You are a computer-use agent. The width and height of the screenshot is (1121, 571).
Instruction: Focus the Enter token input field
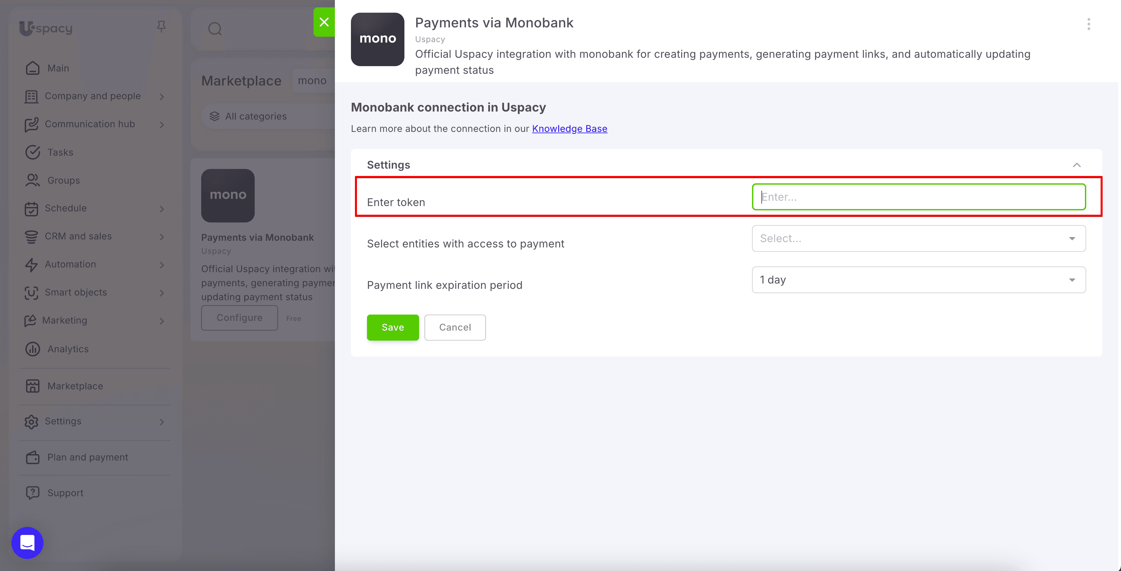(x=919, y=197)
